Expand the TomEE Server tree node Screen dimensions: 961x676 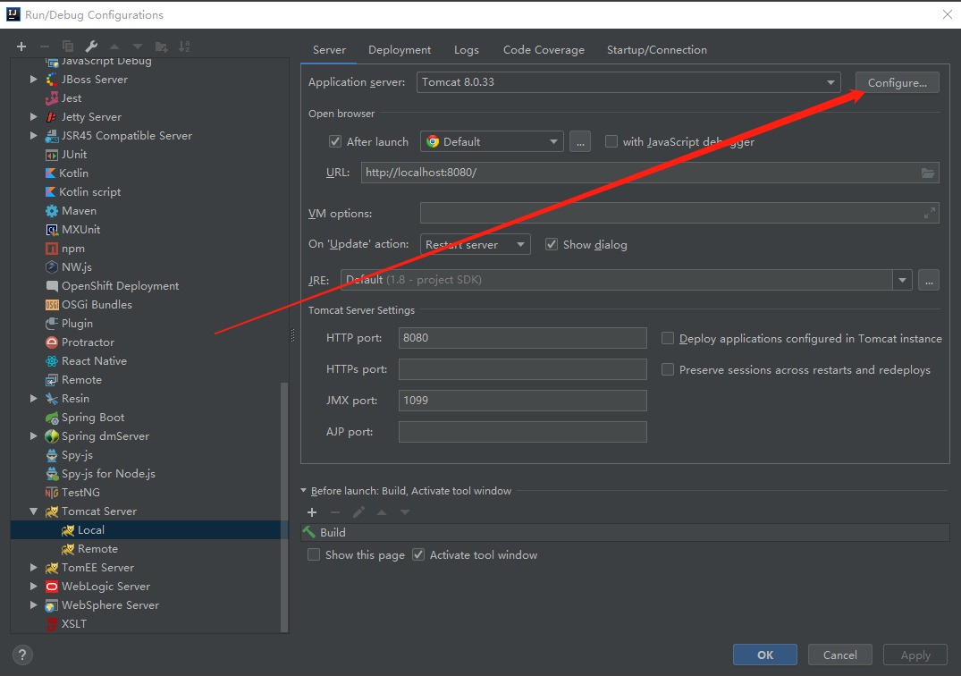[34, 568]
